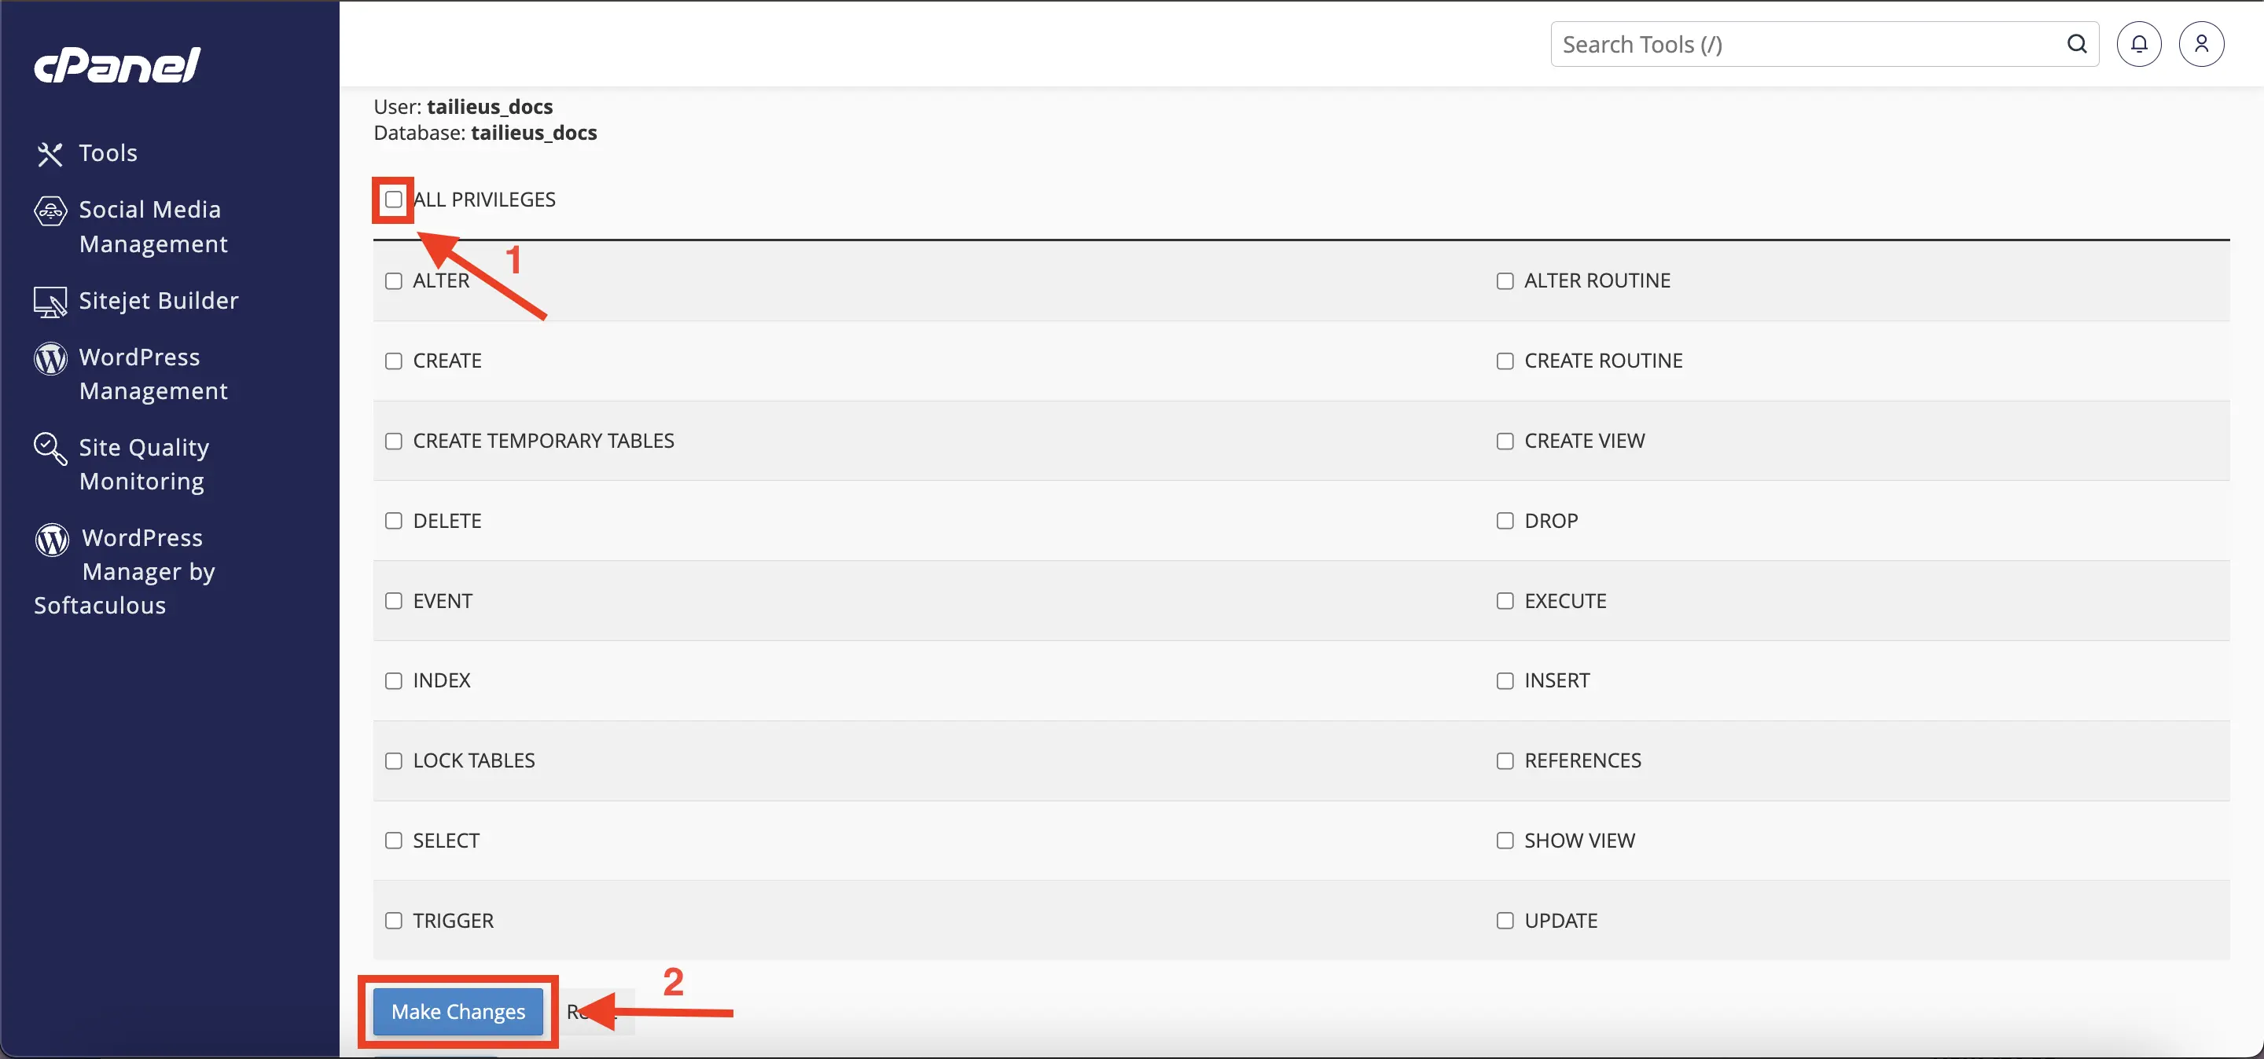Viewport: 2264px width, 1059px height.
Task: Open Tools in the sidebar
Action: point(108,152)
